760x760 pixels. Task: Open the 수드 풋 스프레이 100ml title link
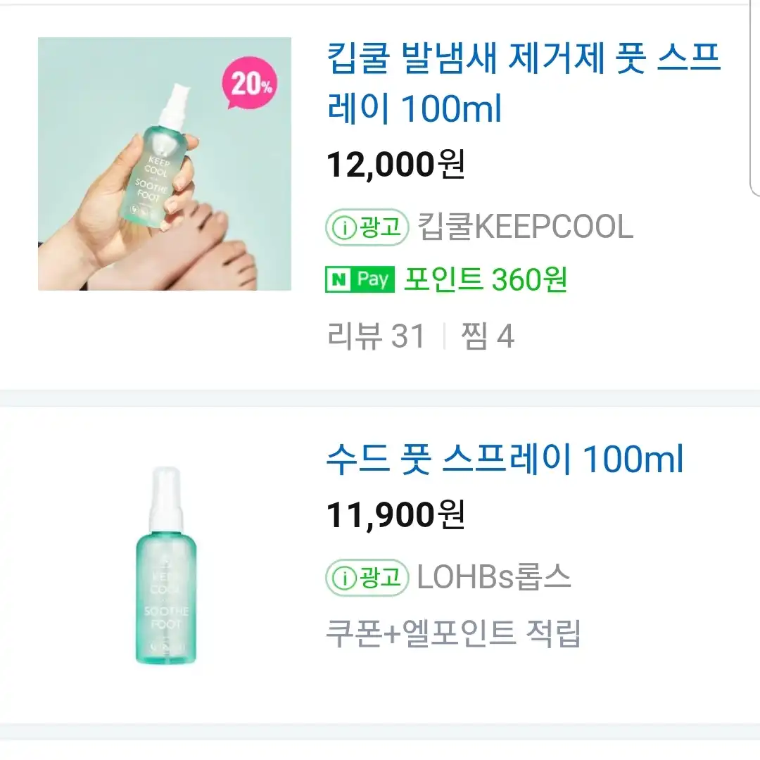505,459
